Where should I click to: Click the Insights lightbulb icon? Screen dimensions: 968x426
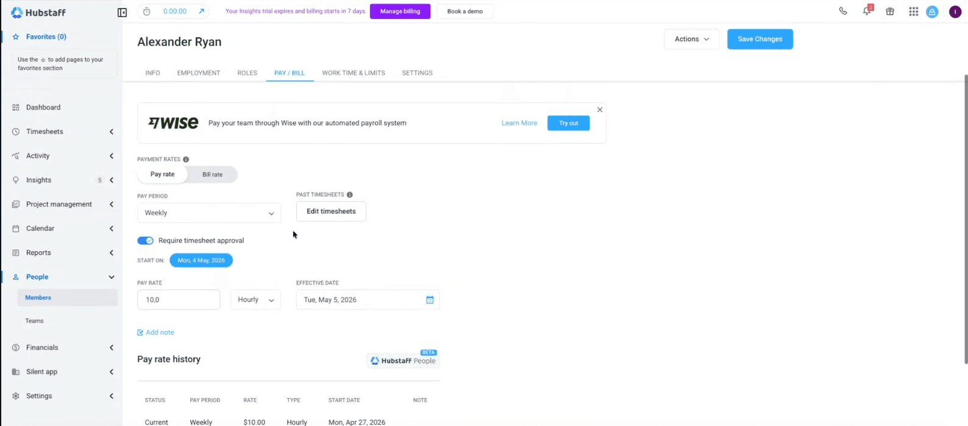tap(16, 180)
